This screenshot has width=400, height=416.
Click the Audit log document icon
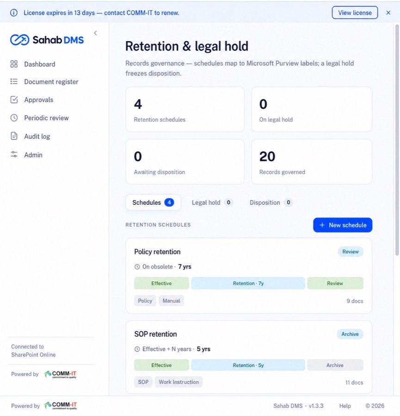[14, 136]
